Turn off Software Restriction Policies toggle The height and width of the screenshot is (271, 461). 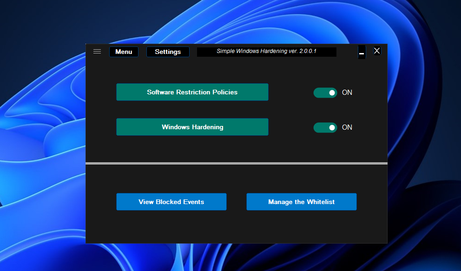coord(325,93)
